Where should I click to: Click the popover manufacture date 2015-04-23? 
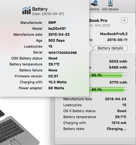point(59,34)
